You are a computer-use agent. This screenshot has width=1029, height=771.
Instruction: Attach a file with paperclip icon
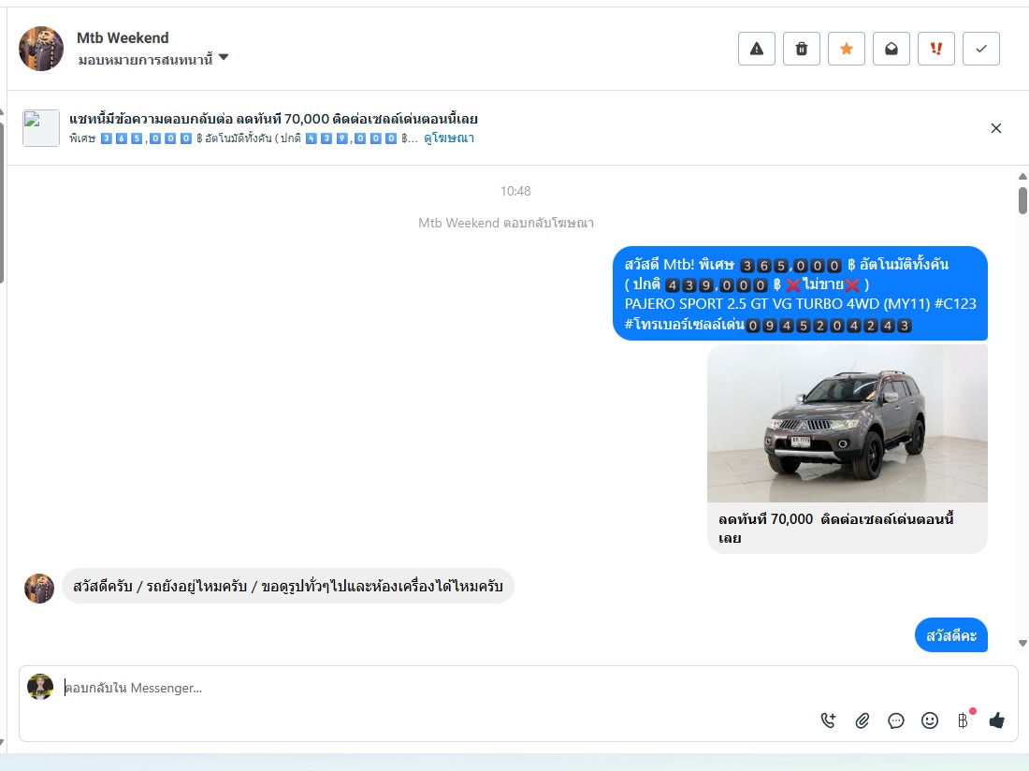pyautogui.click(x=862, y=720)
